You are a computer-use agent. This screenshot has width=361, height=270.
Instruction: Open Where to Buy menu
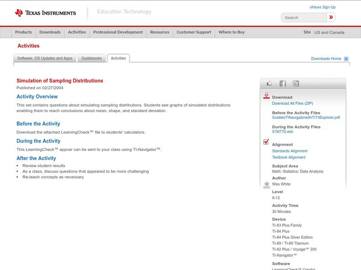point(231,32)
